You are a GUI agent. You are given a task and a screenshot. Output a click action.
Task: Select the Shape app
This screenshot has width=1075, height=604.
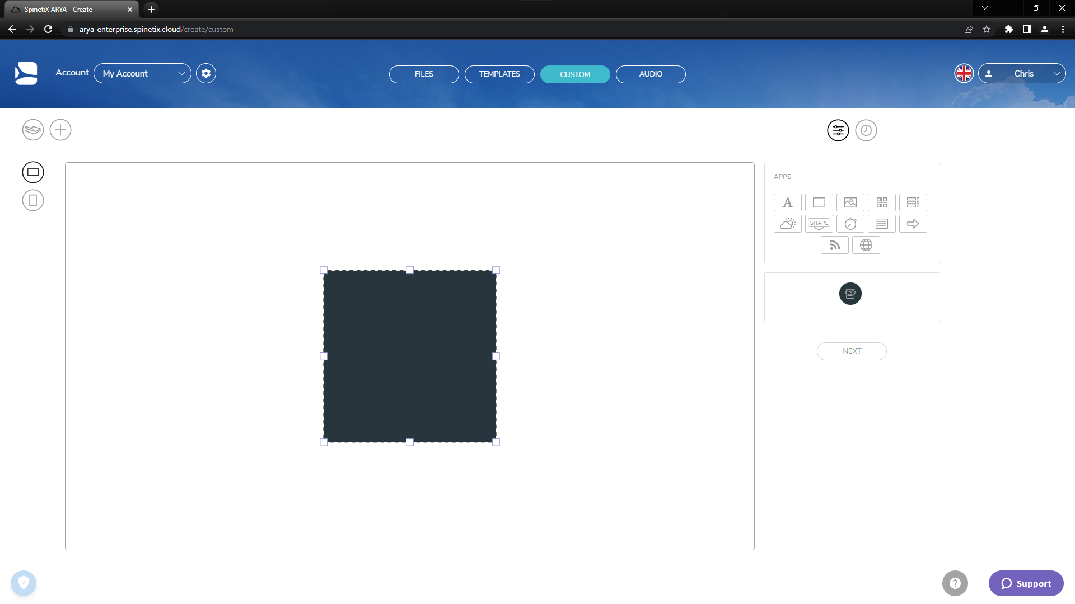pyautogui.click(x=819, y=224)
